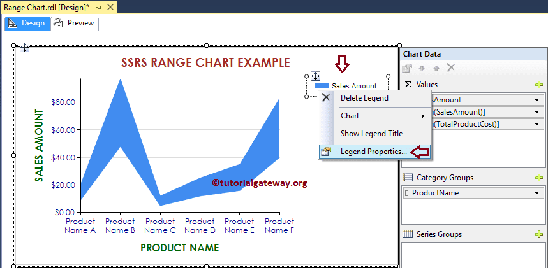
Task: Open the ProductName category group dropdown
Action: [x=537, y=193]
